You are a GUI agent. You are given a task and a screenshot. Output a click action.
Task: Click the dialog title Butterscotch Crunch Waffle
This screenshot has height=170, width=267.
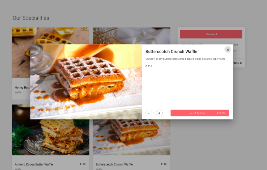coord(171,52)
